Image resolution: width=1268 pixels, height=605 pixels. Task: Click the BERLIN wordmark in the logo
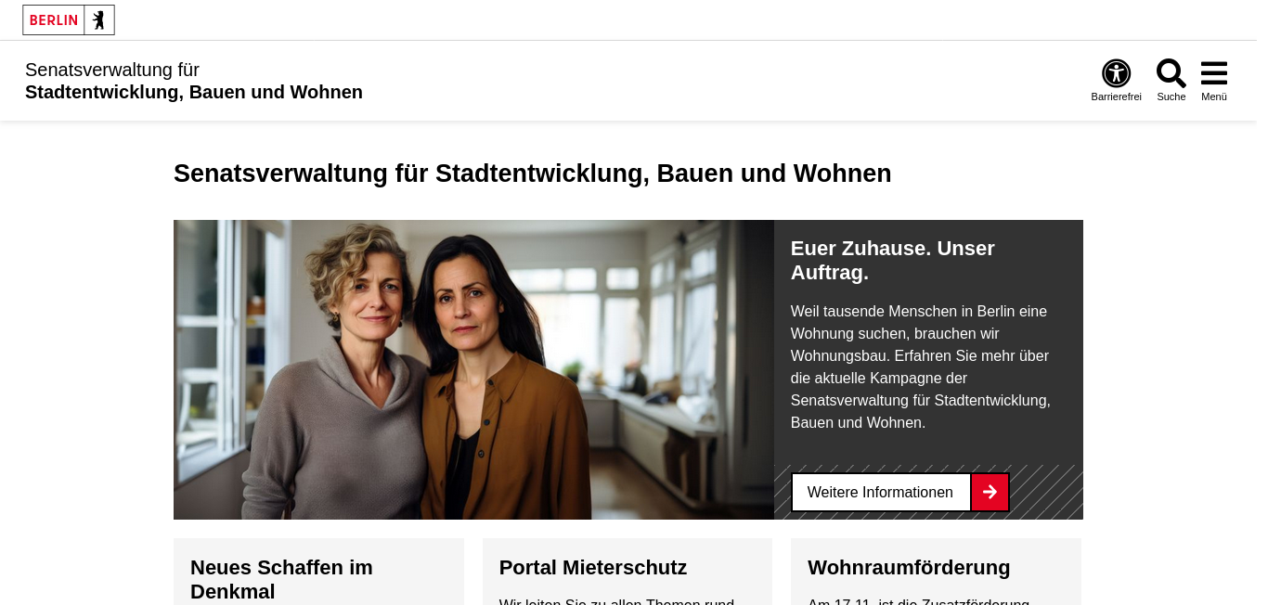pos(54,20)
